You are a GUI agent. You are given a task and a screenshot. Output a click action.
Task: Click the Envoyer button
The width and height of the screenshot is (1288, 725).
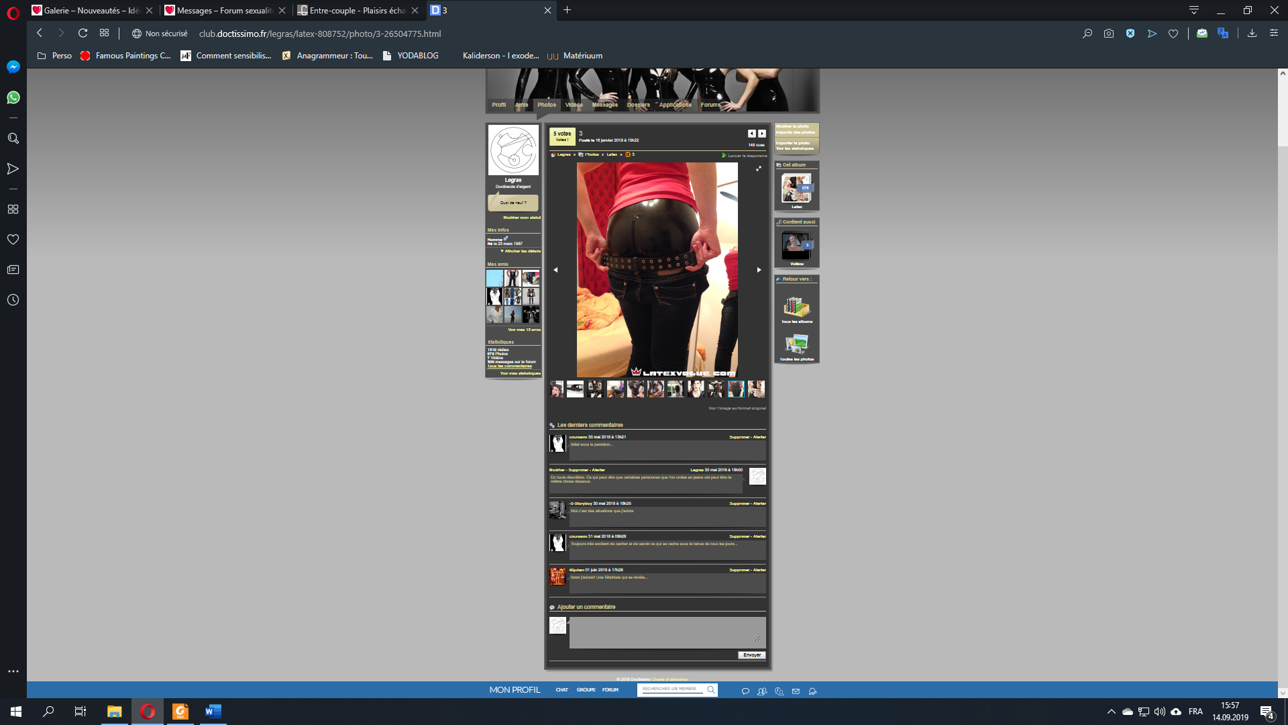[751, 655]
